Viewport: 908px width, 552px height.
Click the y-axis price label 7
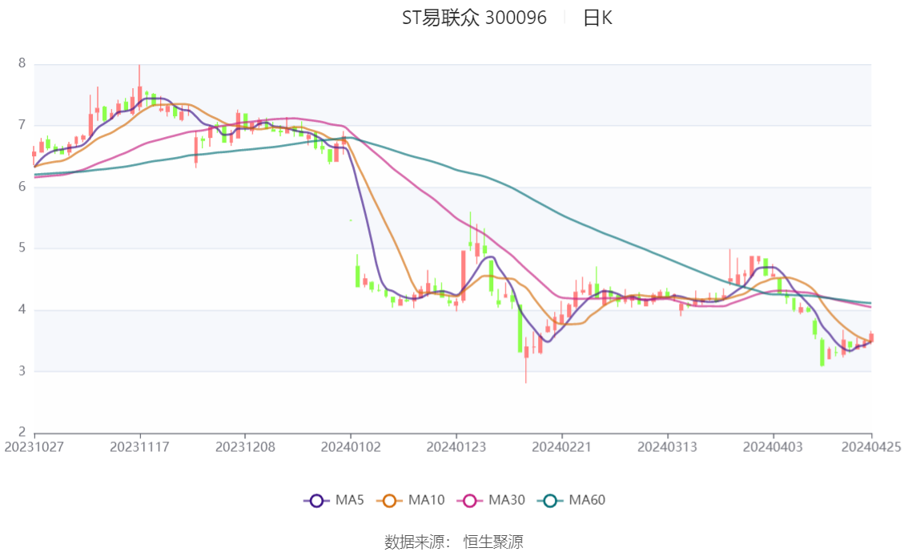coord(22,125)
